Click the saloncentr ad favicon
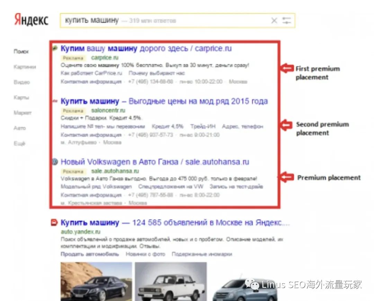374x301 pixels. pyautogui.click(x=55, y=102)
